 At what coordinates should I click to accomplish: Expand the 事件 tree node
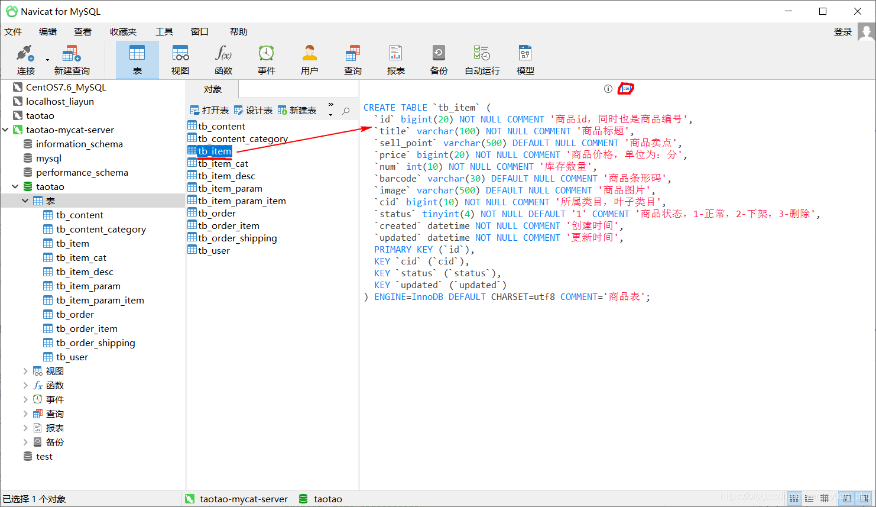click(25, 399)
